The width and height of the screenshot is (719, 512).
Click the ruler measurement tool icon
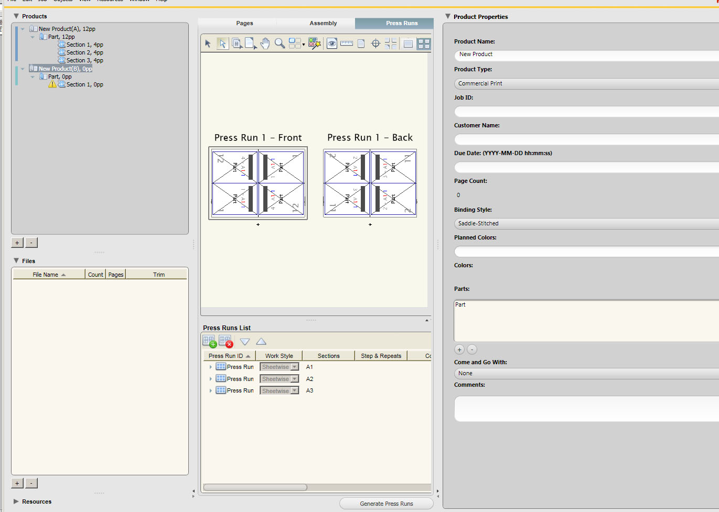coord(347,43)
